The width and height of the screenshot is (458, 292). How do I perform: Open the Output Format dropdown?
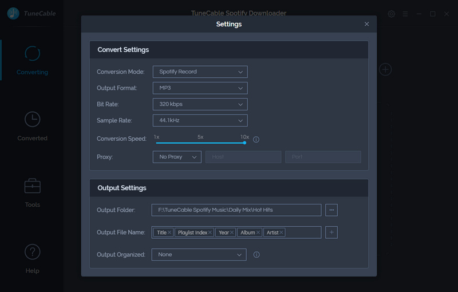click(x=200, y=88)
